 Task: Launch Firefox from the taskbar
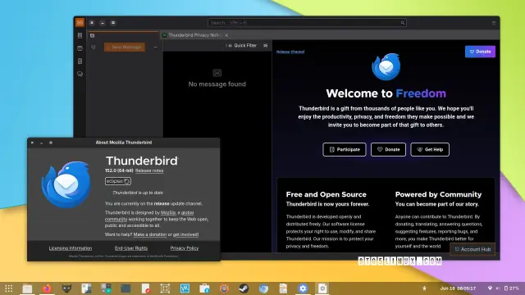(47, 288)
